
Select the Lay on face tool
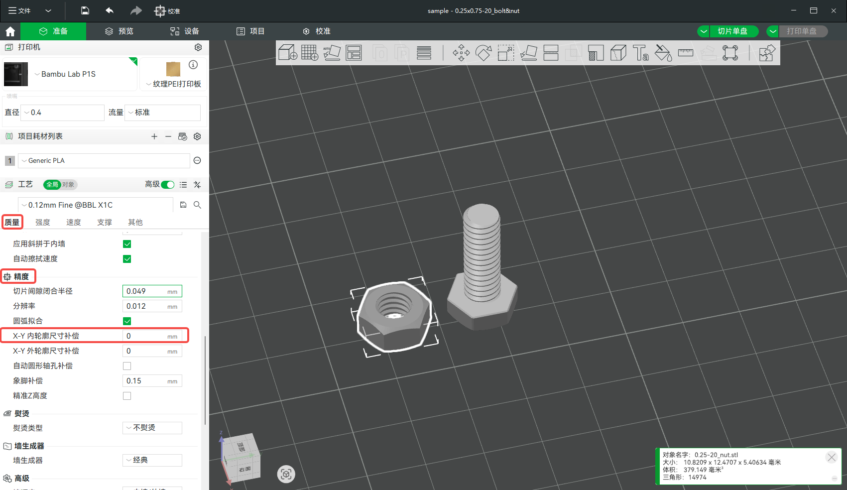point(529,52)
